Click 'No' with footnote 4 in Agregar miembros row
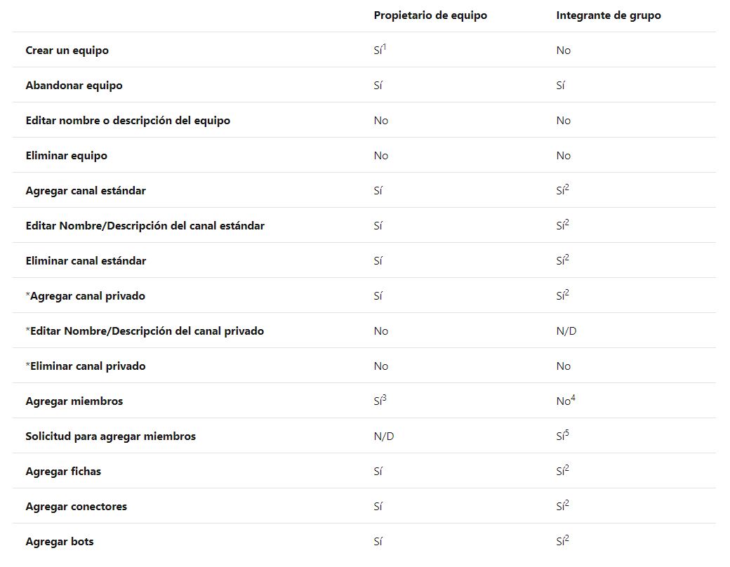Screen dimensions: 730x567 click(566, 401)
